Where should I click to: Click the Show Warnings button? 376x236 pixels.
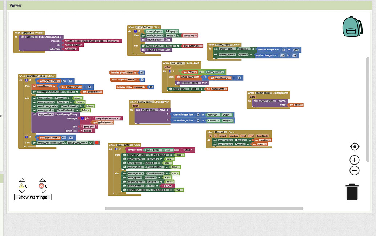[33, 197]
